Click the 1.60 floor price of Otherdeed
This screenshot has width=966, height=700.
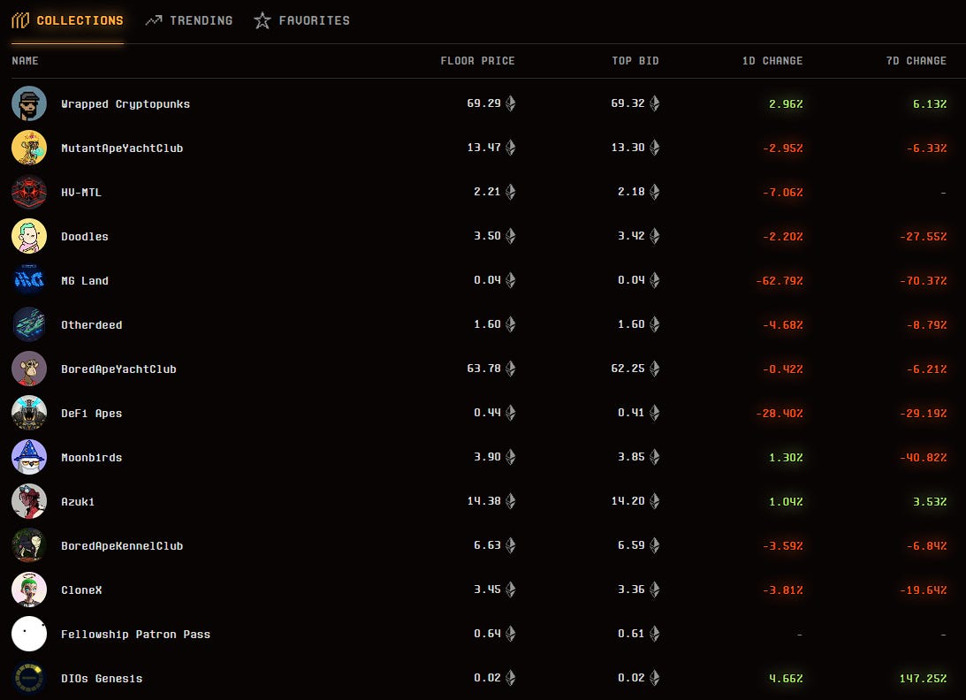pyautogui.click(x=487, y=324)
